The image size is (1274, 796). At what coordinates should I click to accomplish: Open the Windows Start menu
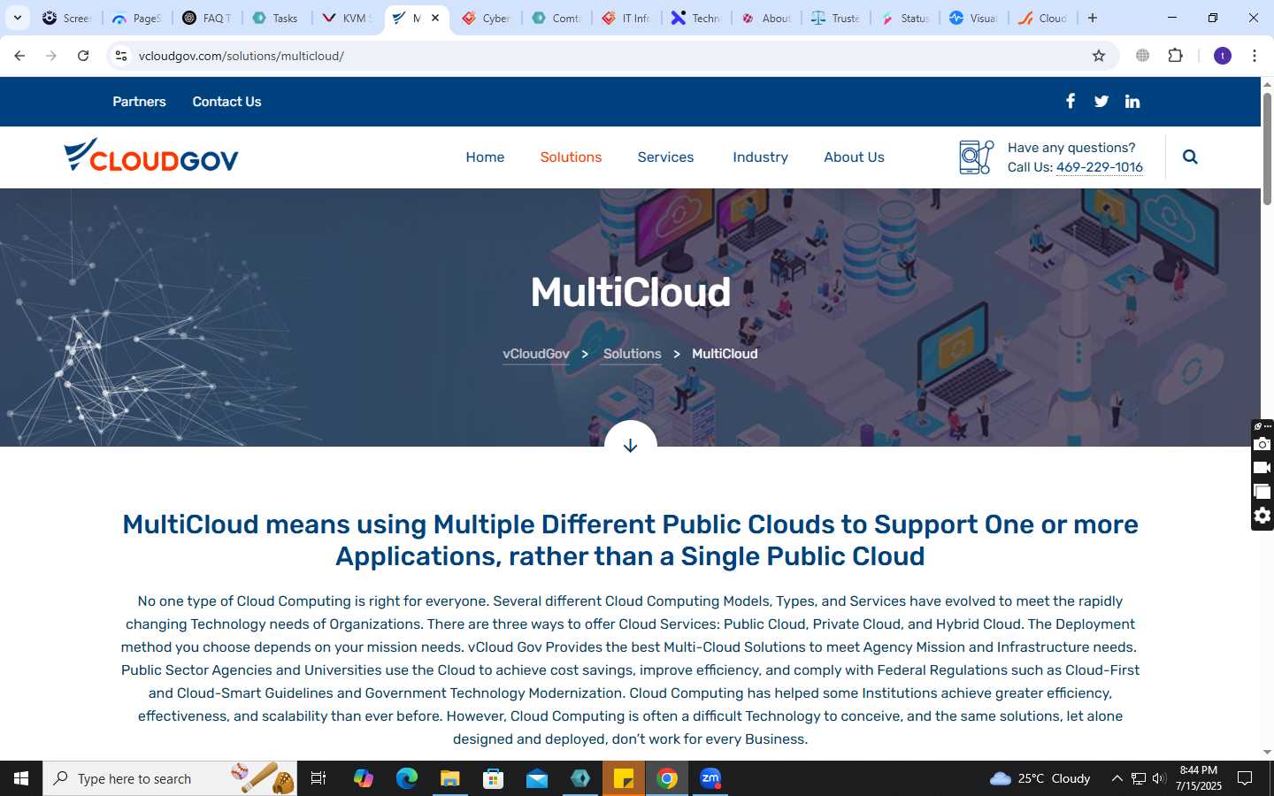coord(21,778)
